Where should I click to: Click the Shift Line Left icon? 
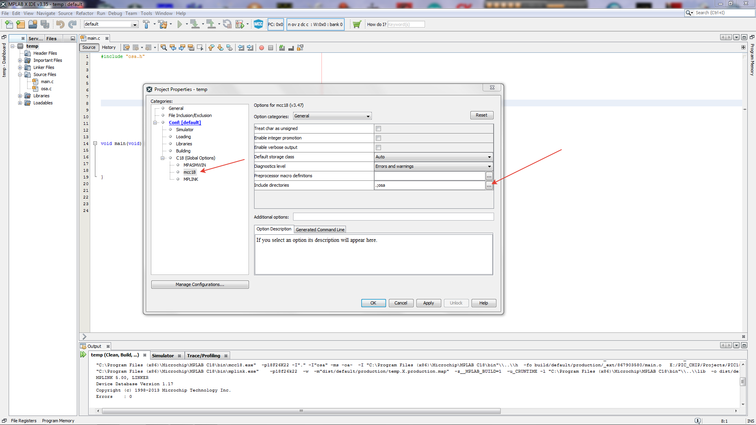241,48
